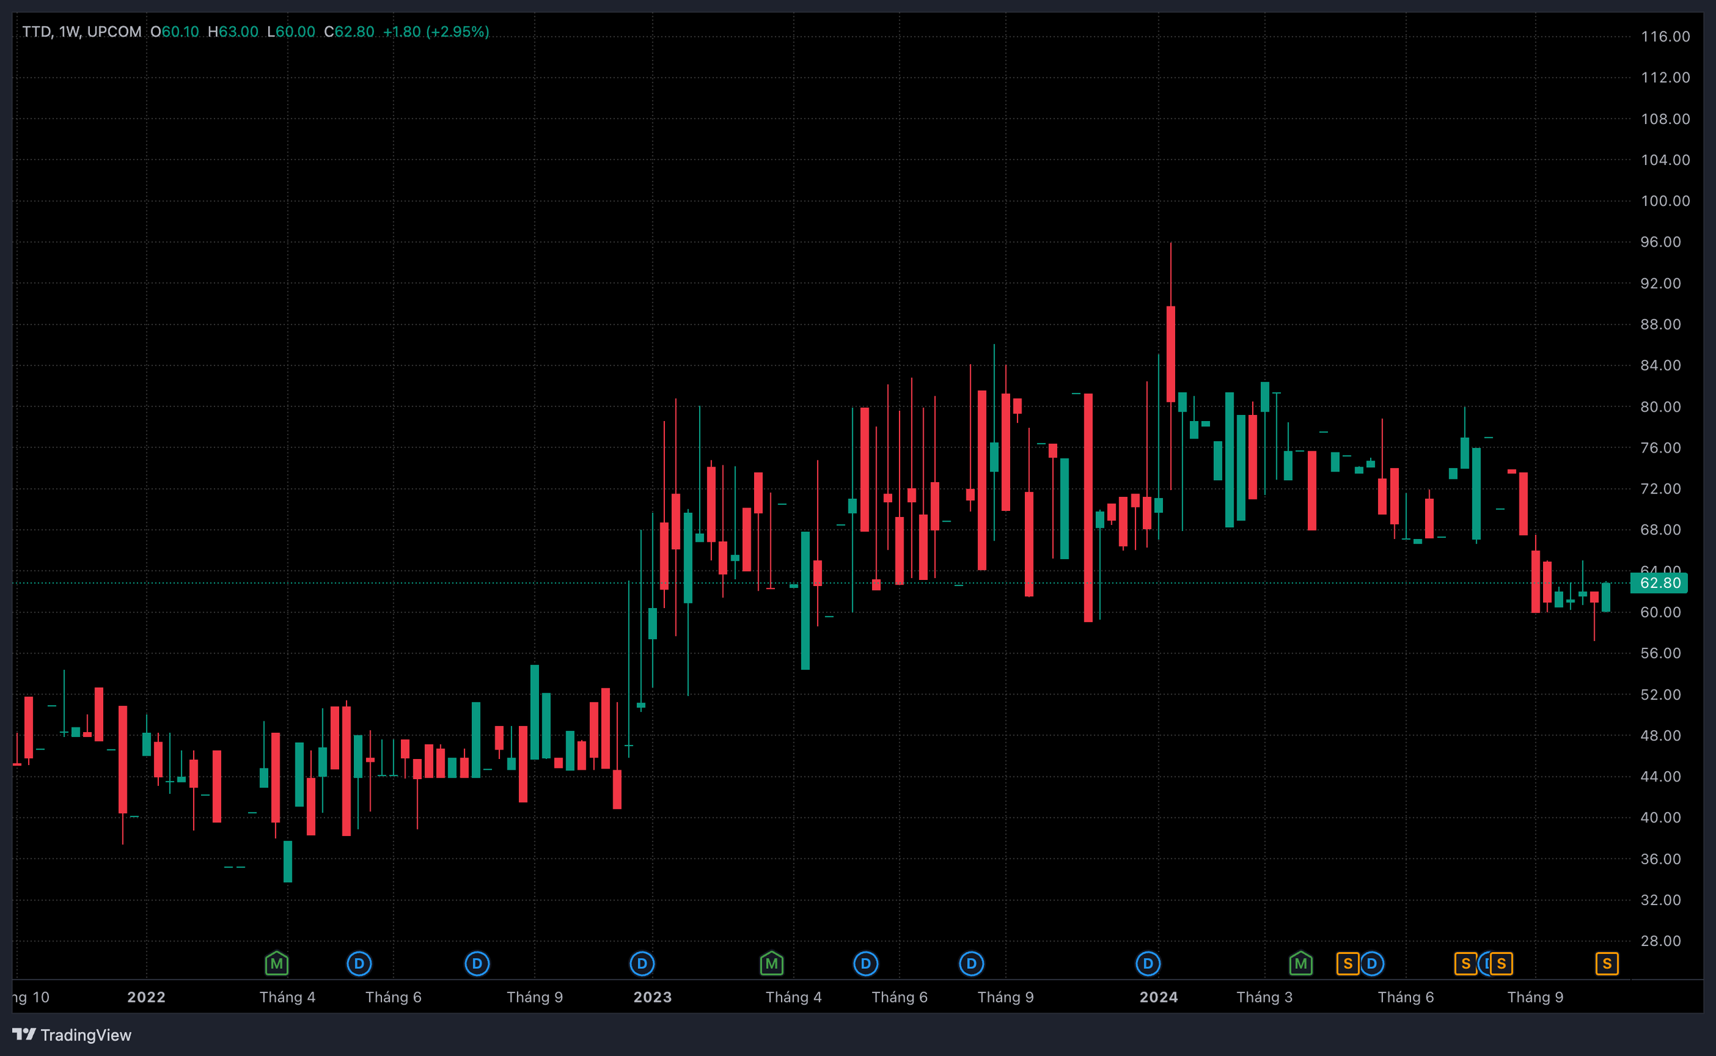The image size is (1716, 1056).
Task: Click the TradingView logo
Action: pyautogui.click(x=71, y=1035)
